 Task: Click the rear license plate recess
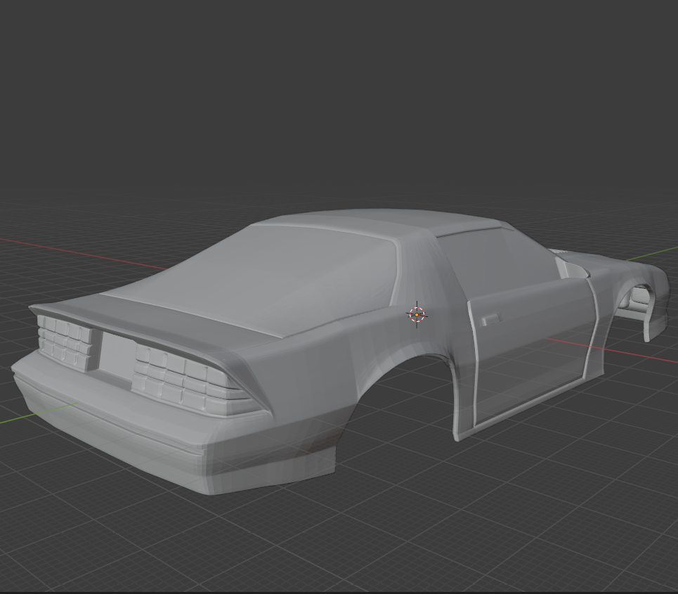(x=117, y=356)
